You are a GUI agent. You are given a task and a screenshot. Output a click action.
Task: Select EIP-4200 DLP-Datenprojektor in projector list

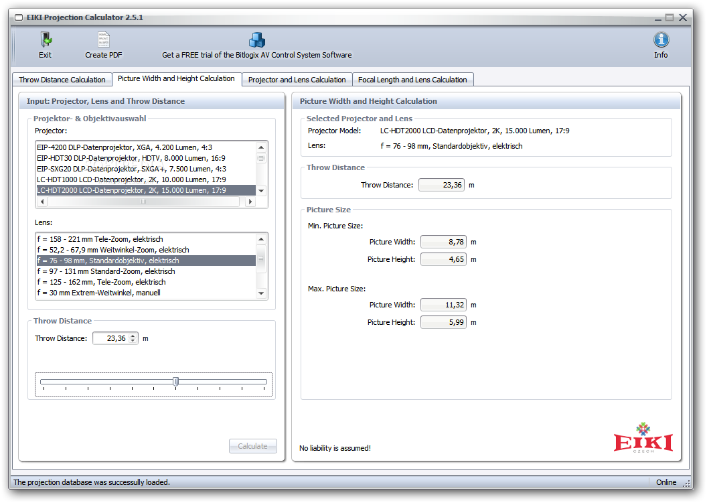pos(146,147)
